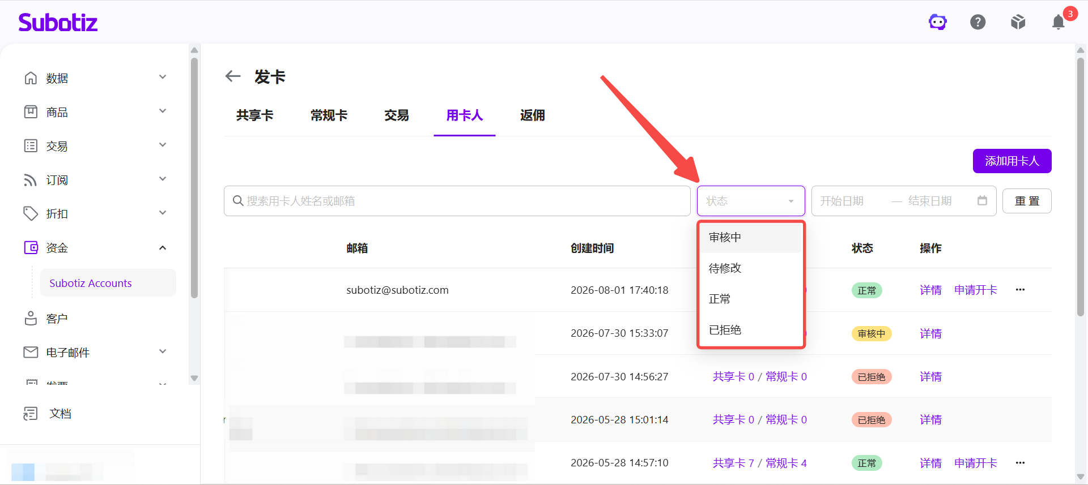Select 正常 from status dropdown
The image size is (1088, 485).
(x=751, y=299)
